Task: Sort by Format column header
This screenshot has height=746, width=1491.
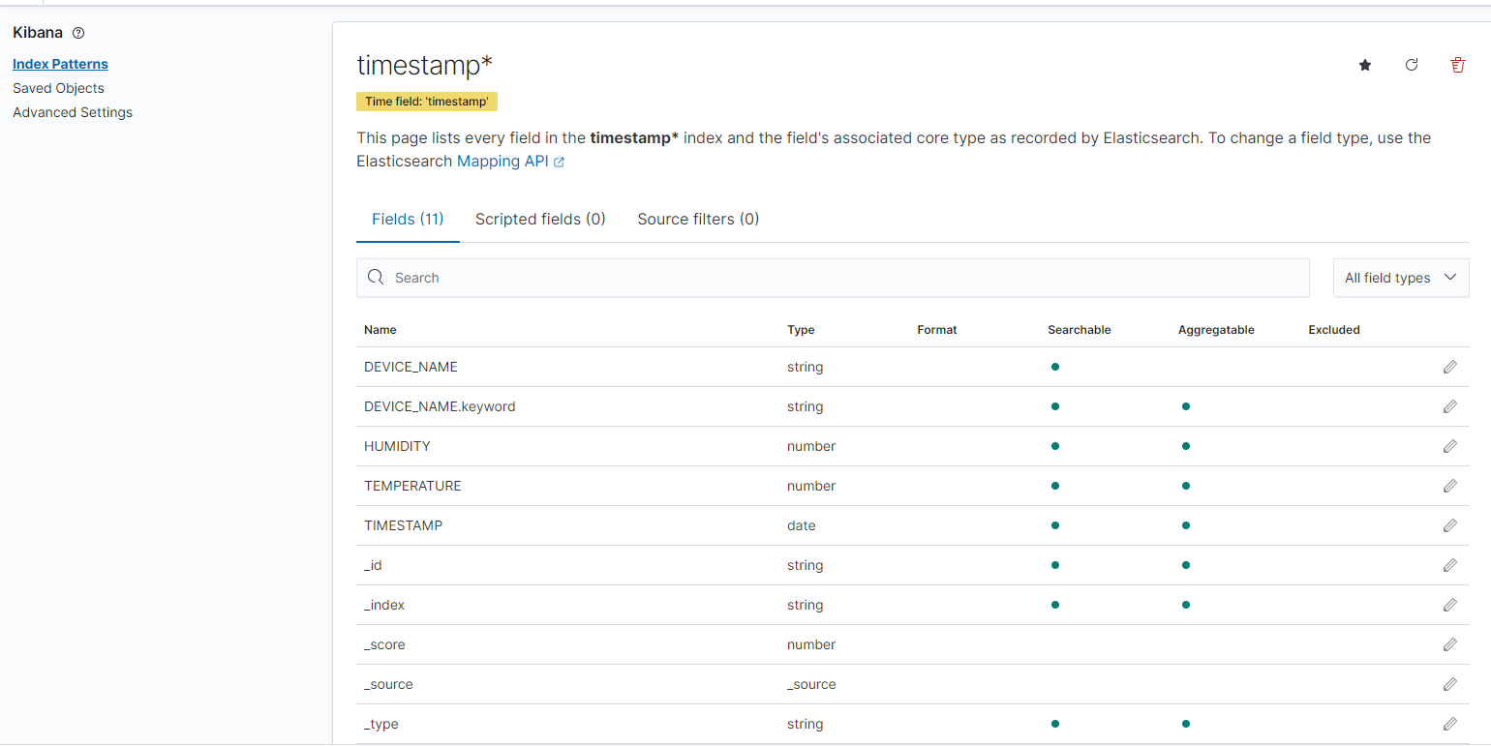Action: coord(937,330)
